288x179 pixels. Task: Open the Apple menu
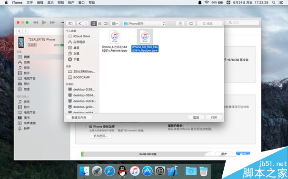tap(6, 2)
